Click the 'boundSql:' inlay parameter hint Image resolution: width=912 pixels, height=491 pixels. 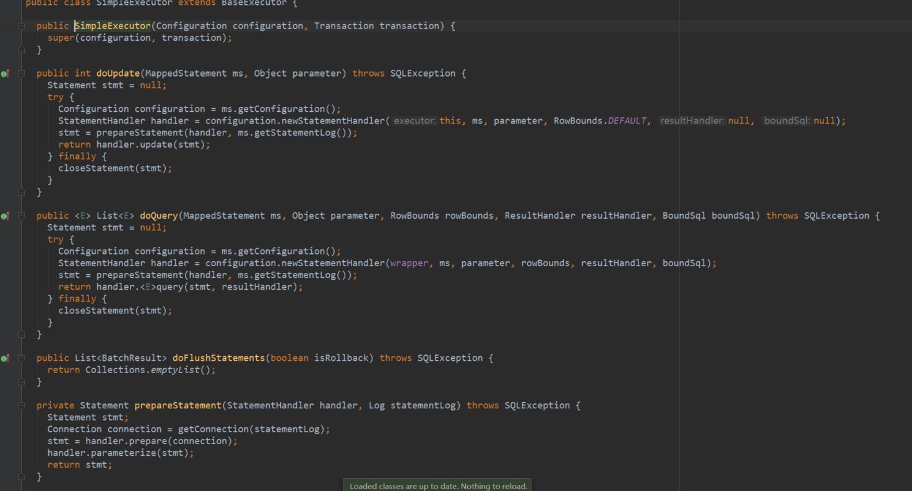click(x=787, y=121)
